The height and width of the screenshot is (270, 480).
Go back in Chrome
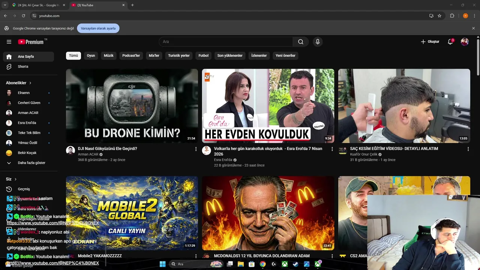(5, 16)
